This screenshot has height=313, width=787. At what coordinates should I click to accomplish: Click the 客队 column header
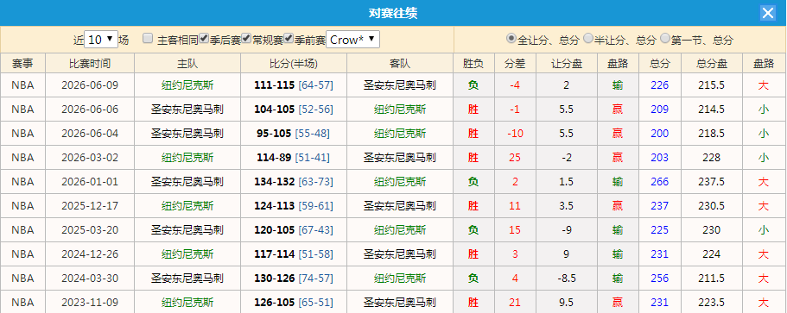tap(400, 64)
